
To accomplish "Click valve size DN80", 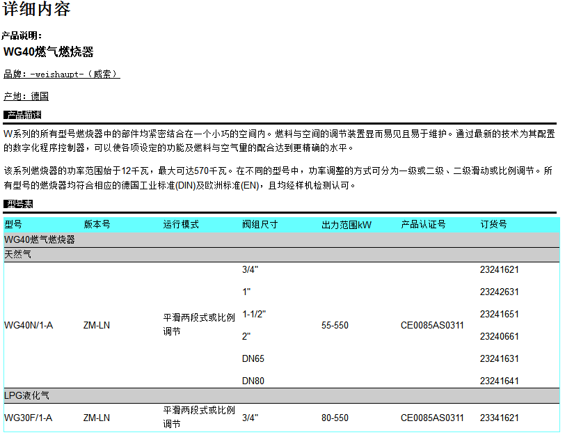I will [253, 381].
